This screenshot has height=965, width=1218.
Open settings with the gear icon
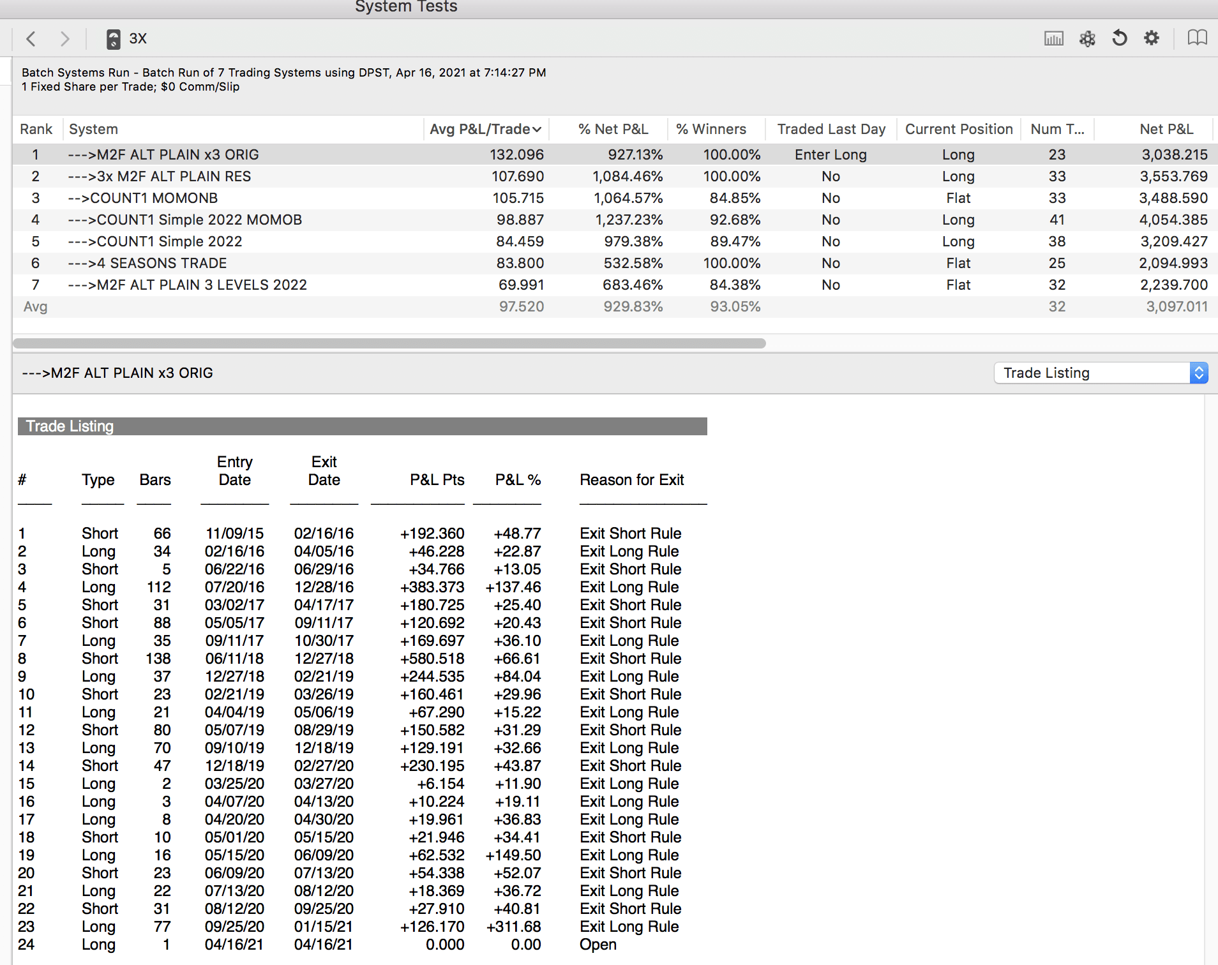(1151, 39)
